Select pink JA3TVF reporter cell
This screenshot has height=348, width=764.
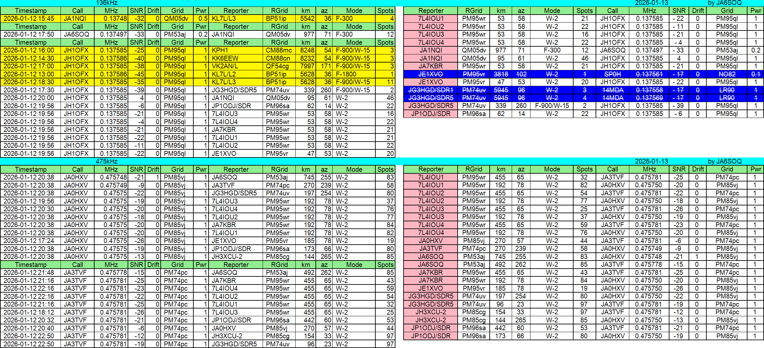click(430, 249)
